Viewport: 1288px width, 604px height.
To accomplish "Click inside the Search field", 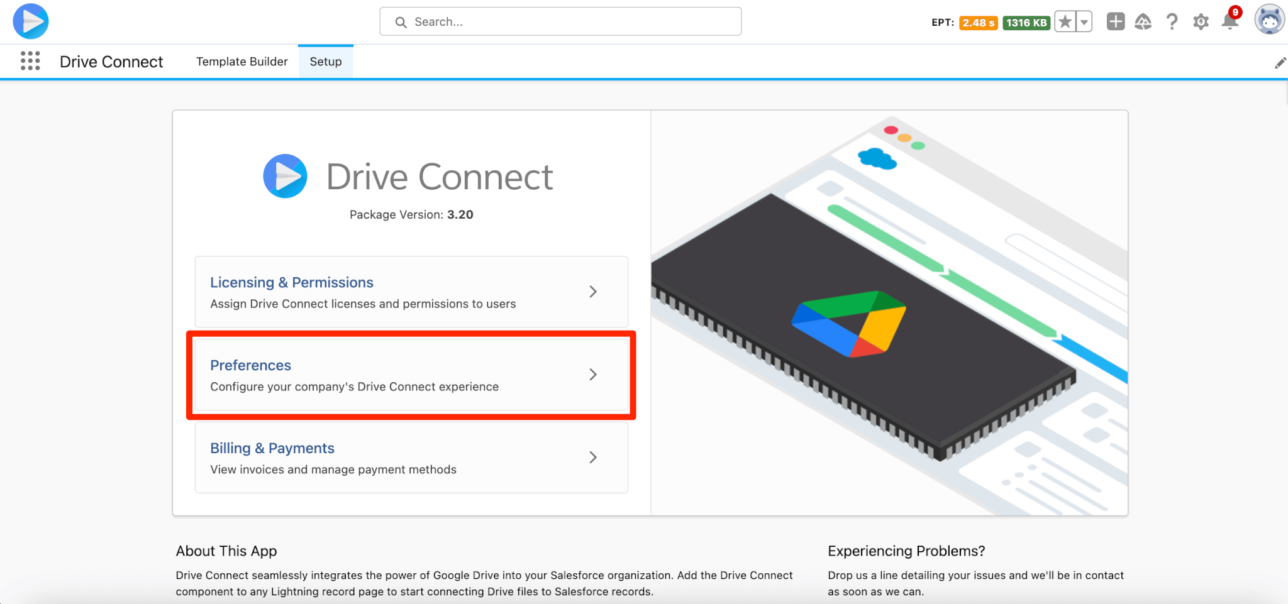I will coord(560,21).
